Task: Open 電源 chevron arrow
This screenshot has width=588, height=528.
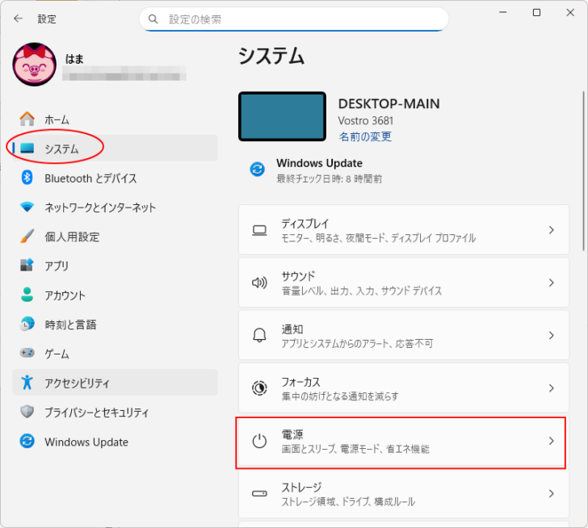Action: pos(551,441)
